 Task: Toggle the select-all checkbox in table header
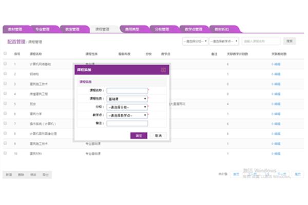pos(5,53)
